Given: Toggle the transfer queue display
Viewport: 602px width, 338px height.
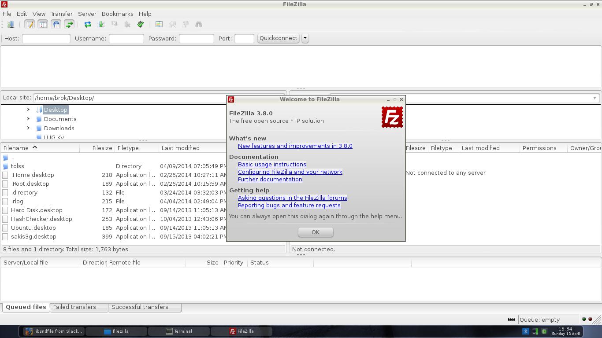Looking at the screenshot, I should (69, 24).
